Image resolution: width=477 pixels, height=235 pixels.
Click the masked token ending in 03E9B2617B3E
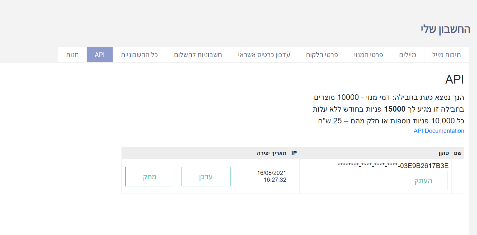(393, 166)
